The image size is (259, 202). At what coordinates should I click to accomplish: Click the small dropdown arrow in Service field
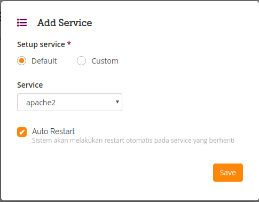coord(117,102)
